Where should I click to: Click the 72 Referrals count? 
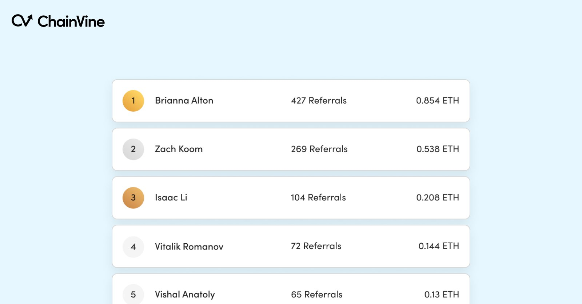coord(316,246)
